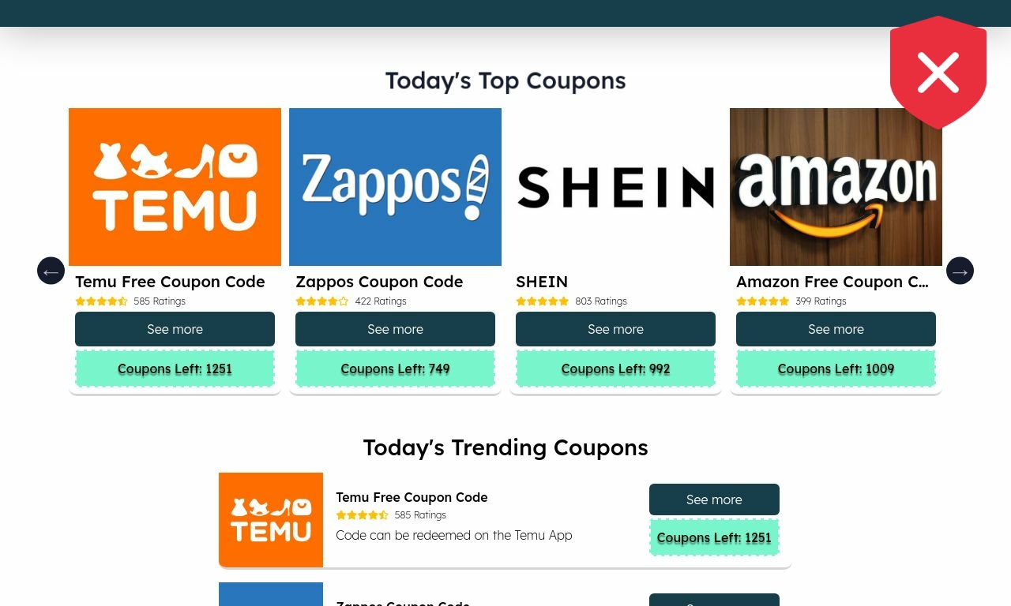This screenshot has width=1011, height=606.
Task: Click See more under Amazon Free Coupon
Action: (836, 329)
